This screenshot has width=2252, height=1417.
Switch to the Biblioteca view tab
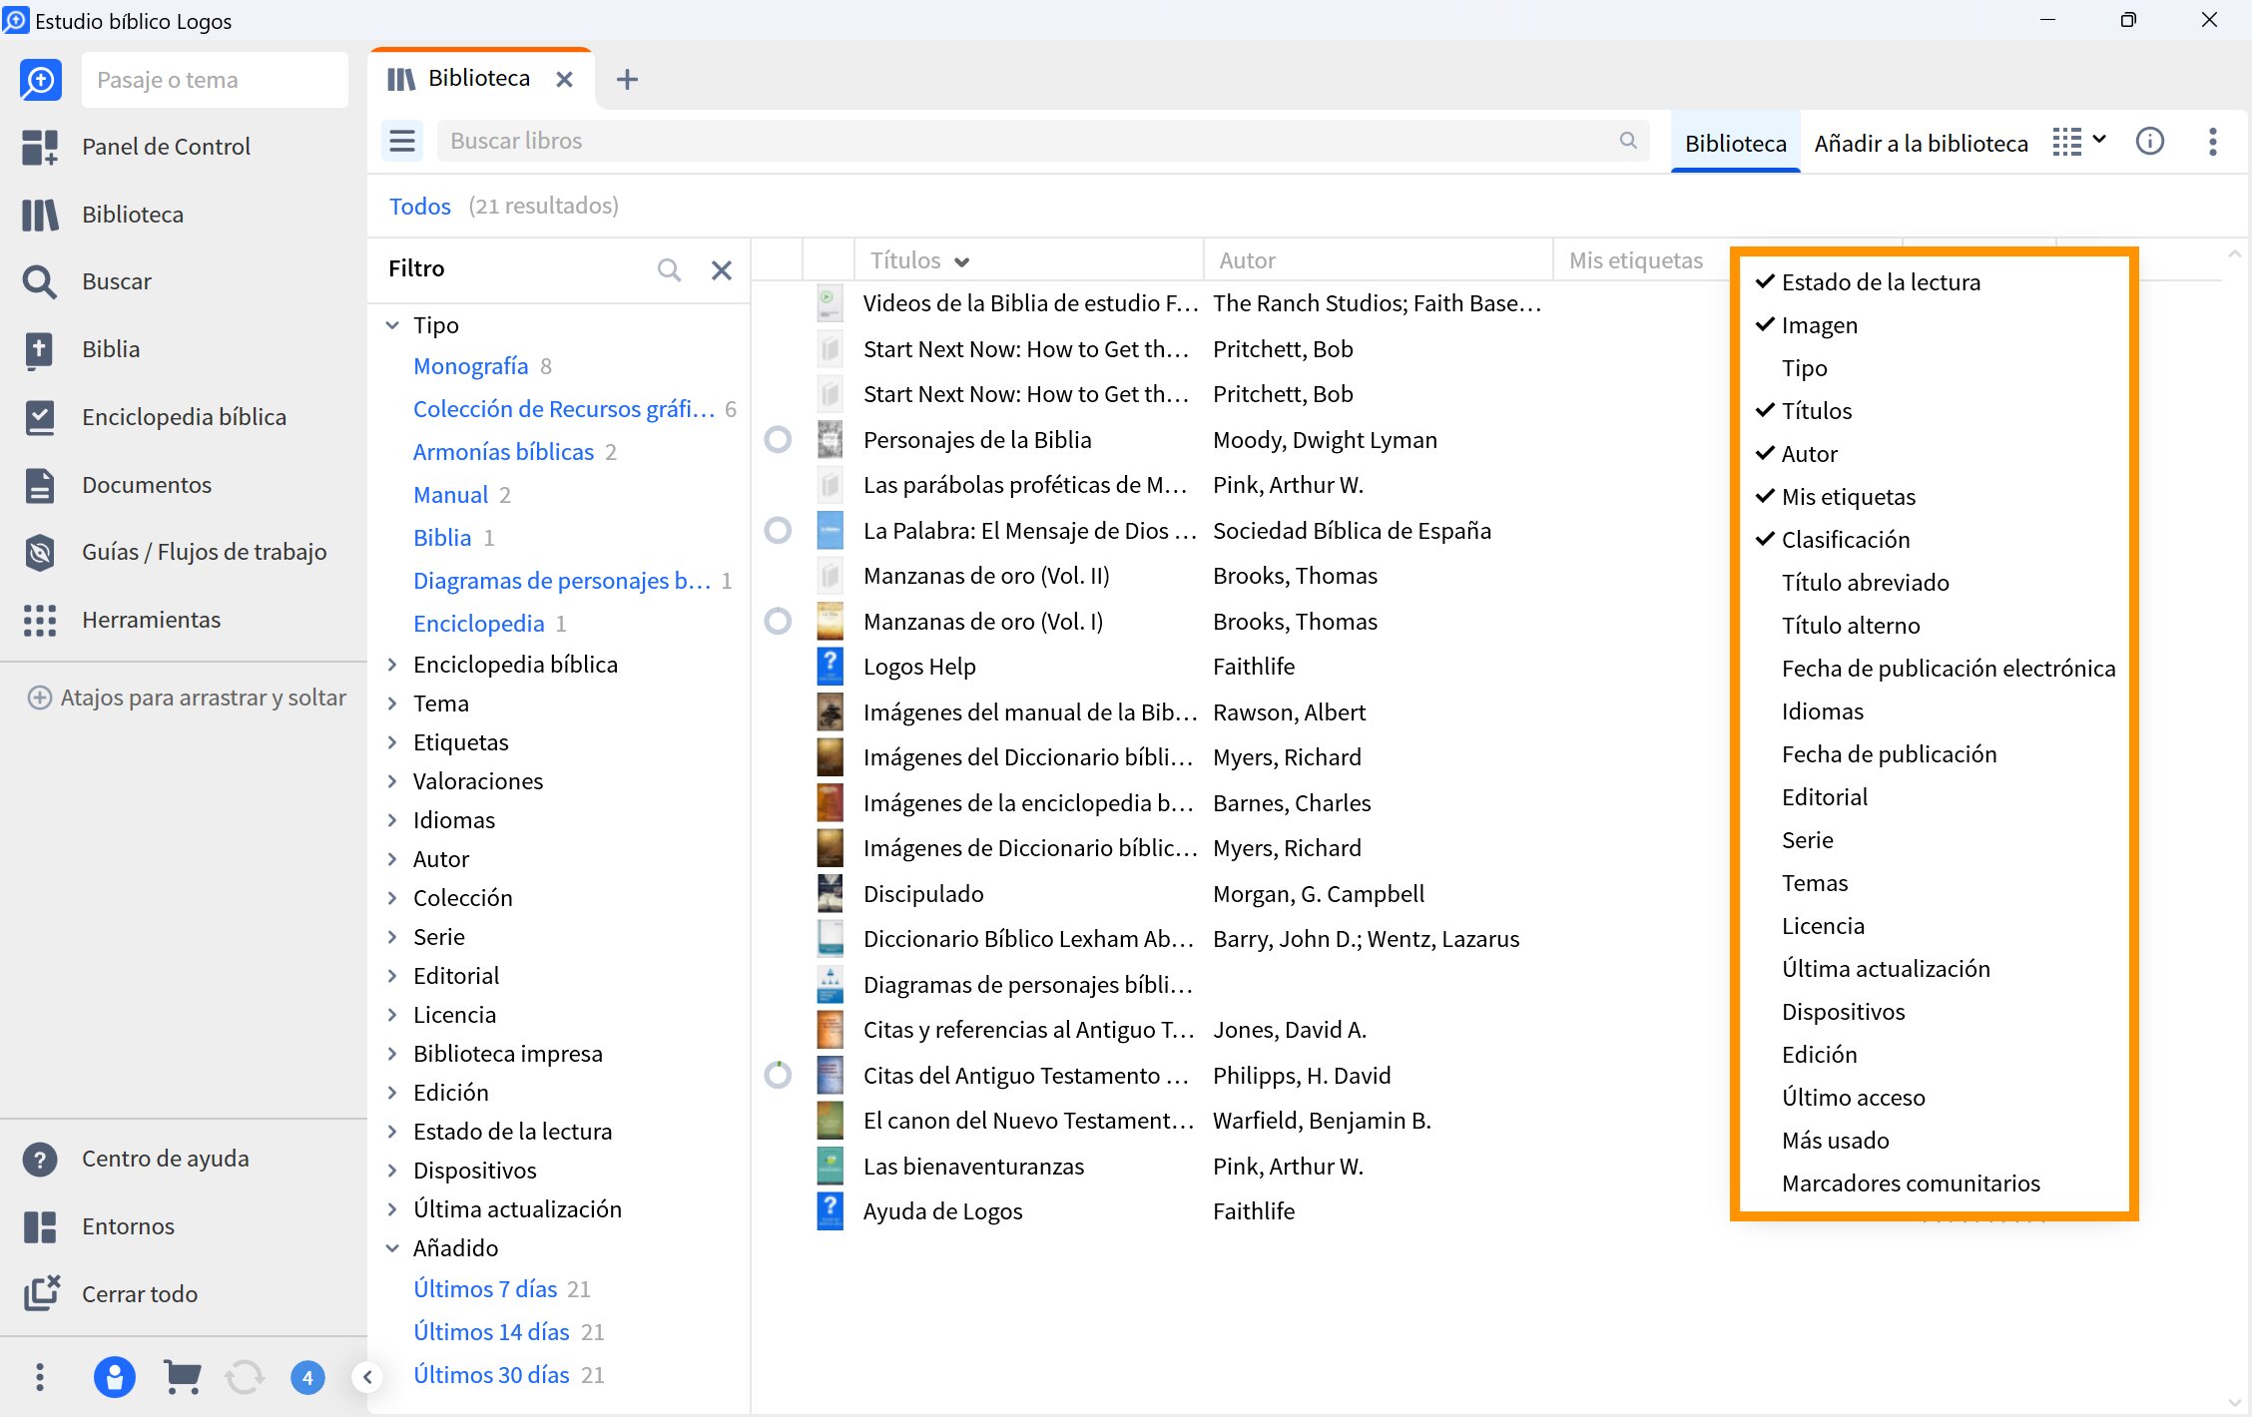(x=1735, y=143)
